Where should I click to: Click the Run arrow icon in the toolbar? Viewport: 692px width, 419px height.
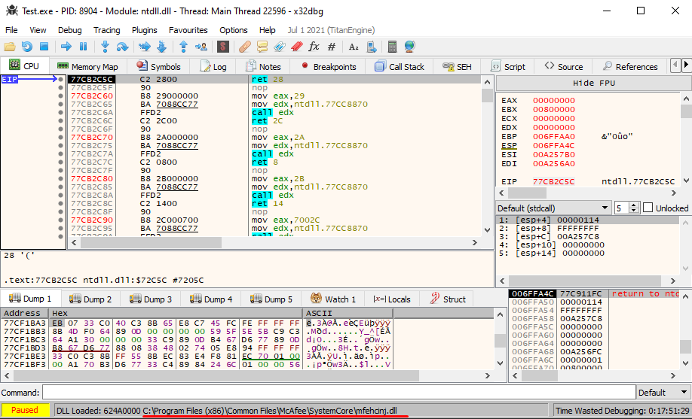tap(66, 47)
